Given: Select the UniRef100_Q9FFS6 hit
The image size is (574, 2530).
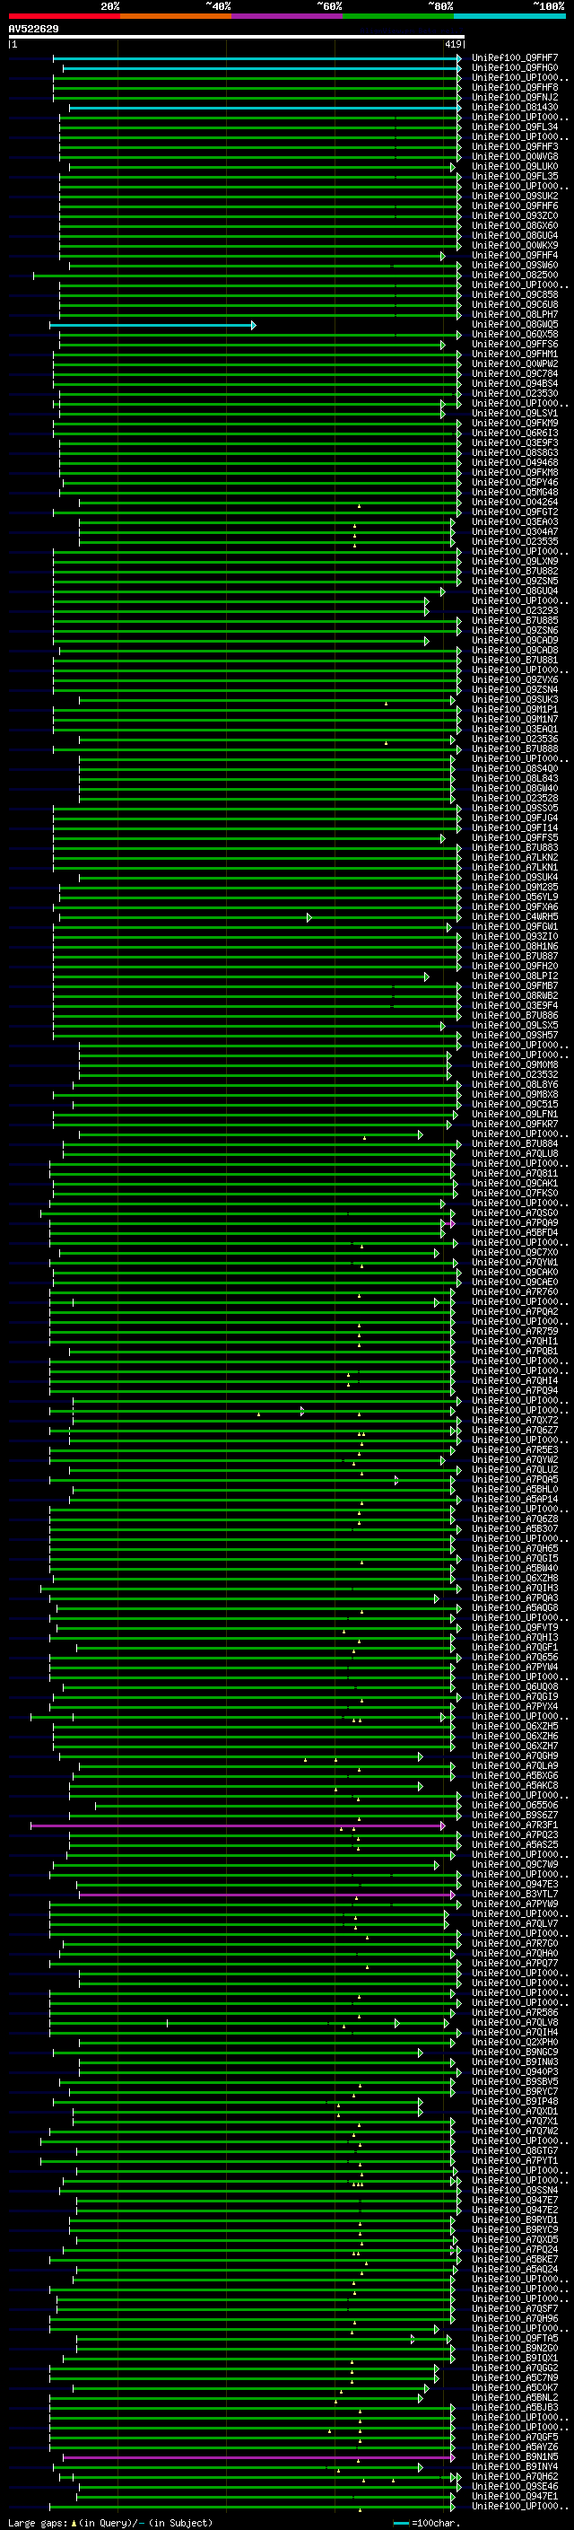Looking at the screenshot, I should (515, 344).
